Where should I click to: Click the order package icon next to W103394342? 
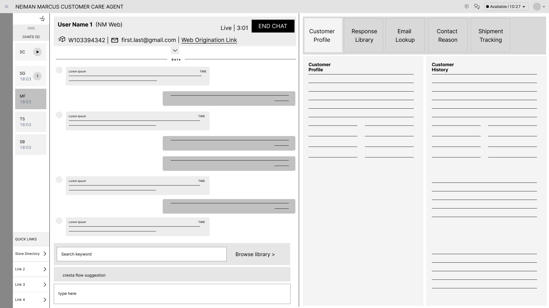(62, 39)
